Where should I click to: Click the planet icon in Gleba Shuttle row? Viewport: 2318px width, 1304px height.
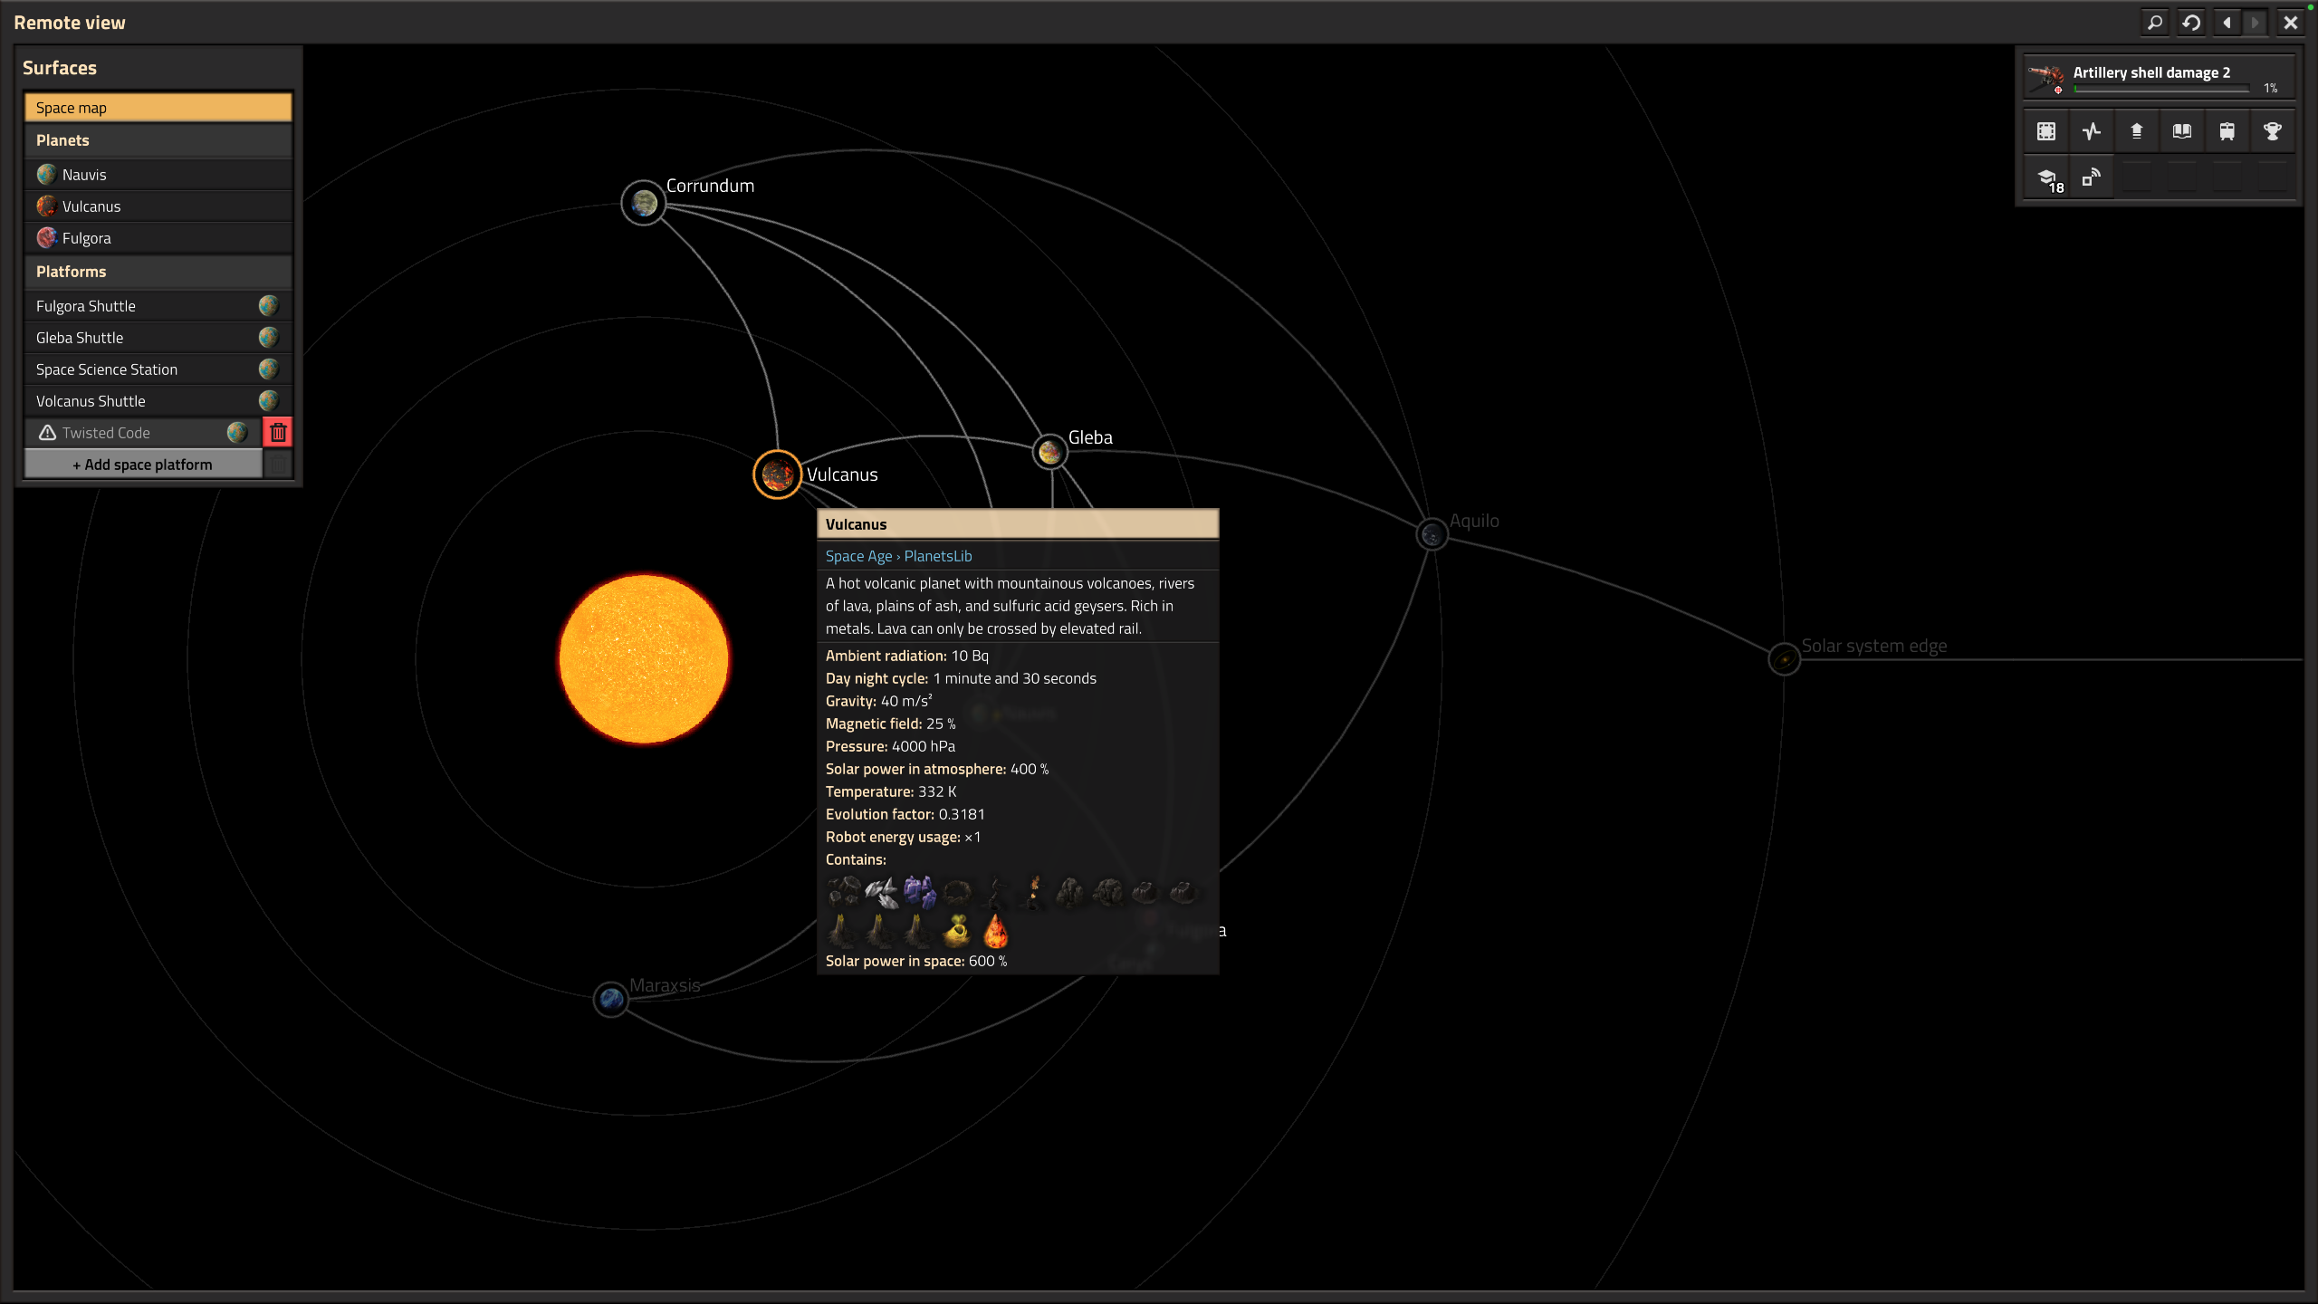click(268, 338)
